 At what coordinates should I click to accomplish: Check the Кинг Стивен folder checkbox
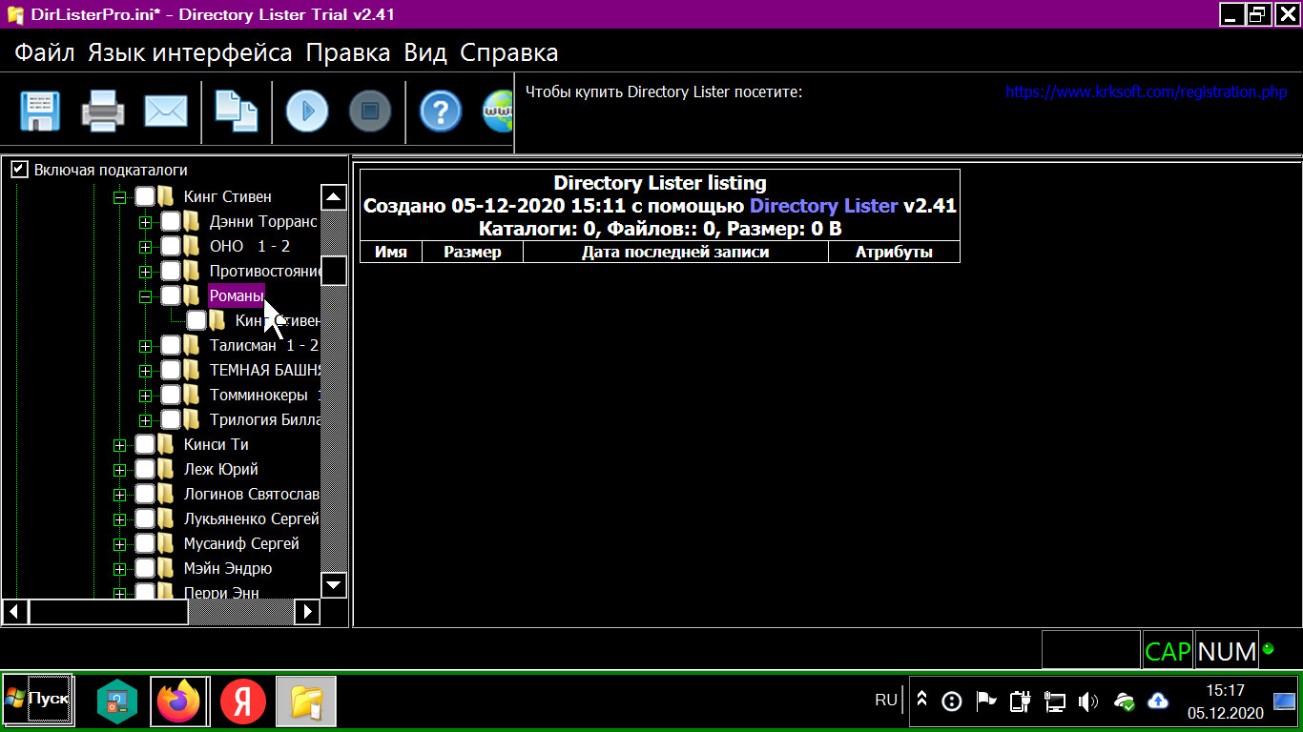tap(145, 197)
